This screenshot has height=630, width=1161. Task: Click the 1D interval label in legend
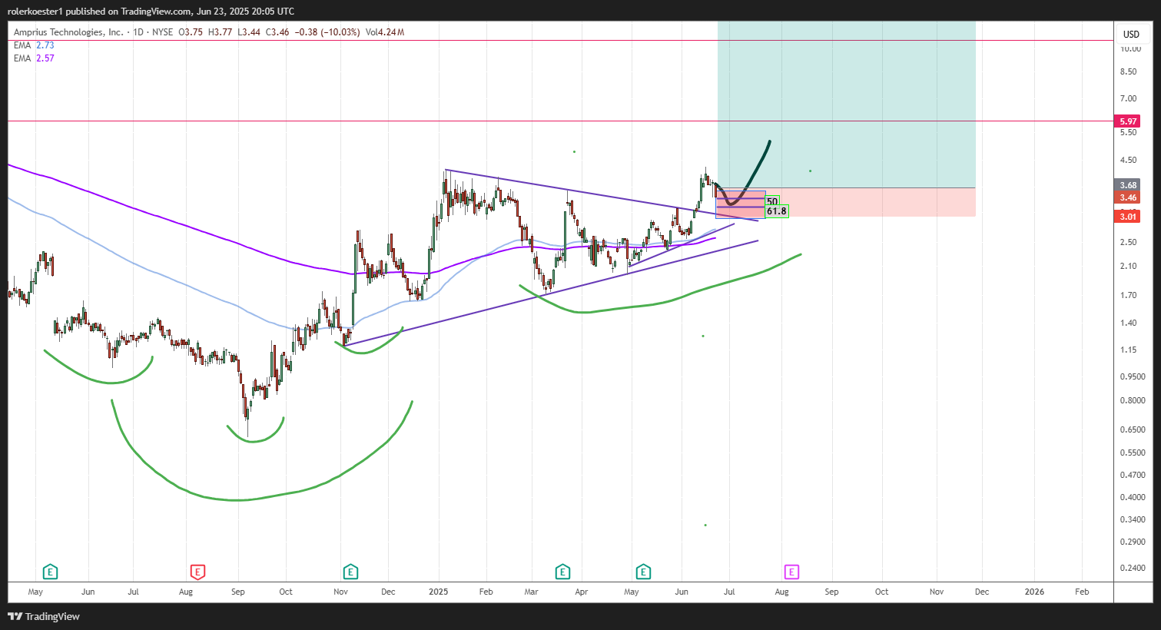click(x=138, y=32)
